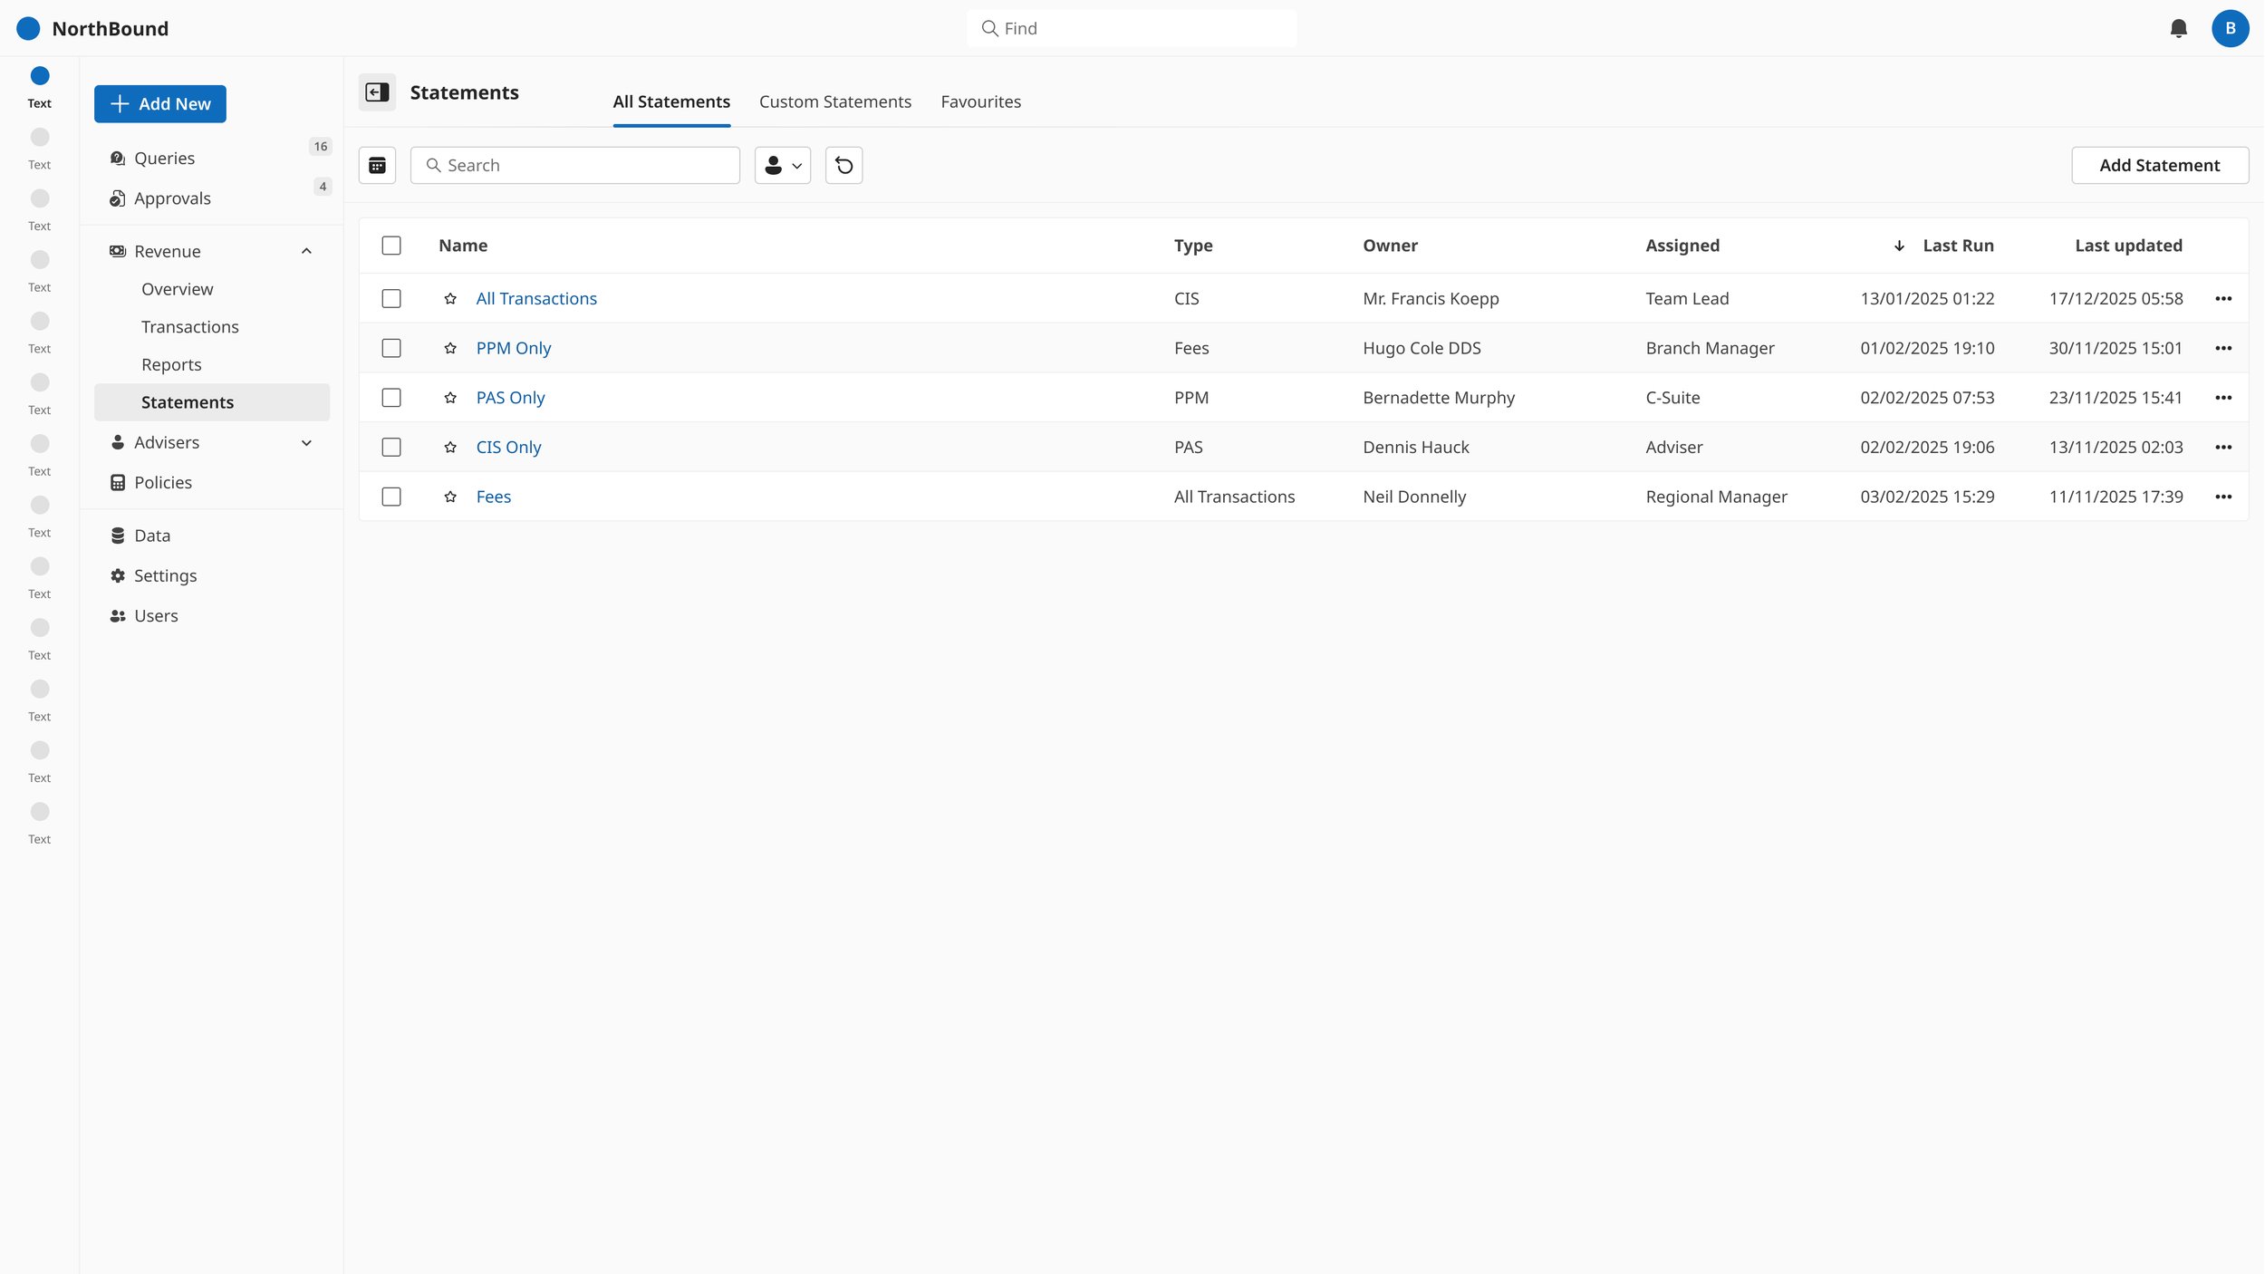Open Data in the sidebar
This screenshot has width=2265, height=1274.
(212, 536)
